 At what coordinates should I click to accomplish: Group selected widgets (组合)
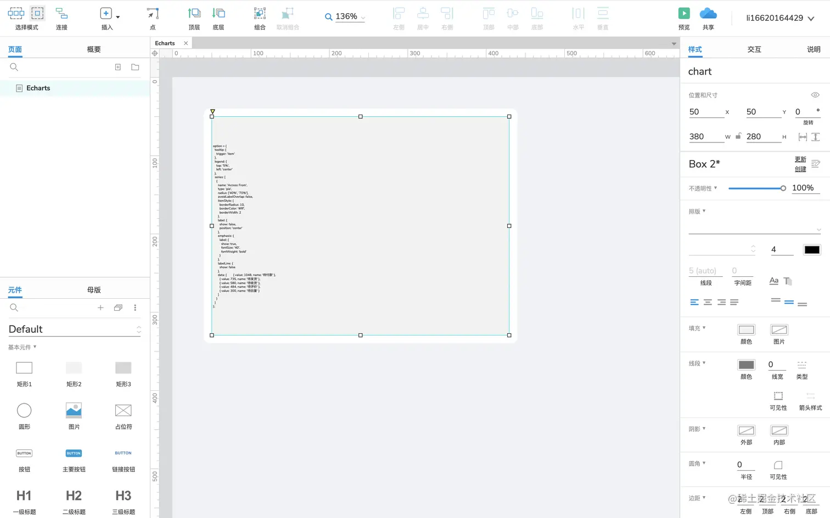260,14
